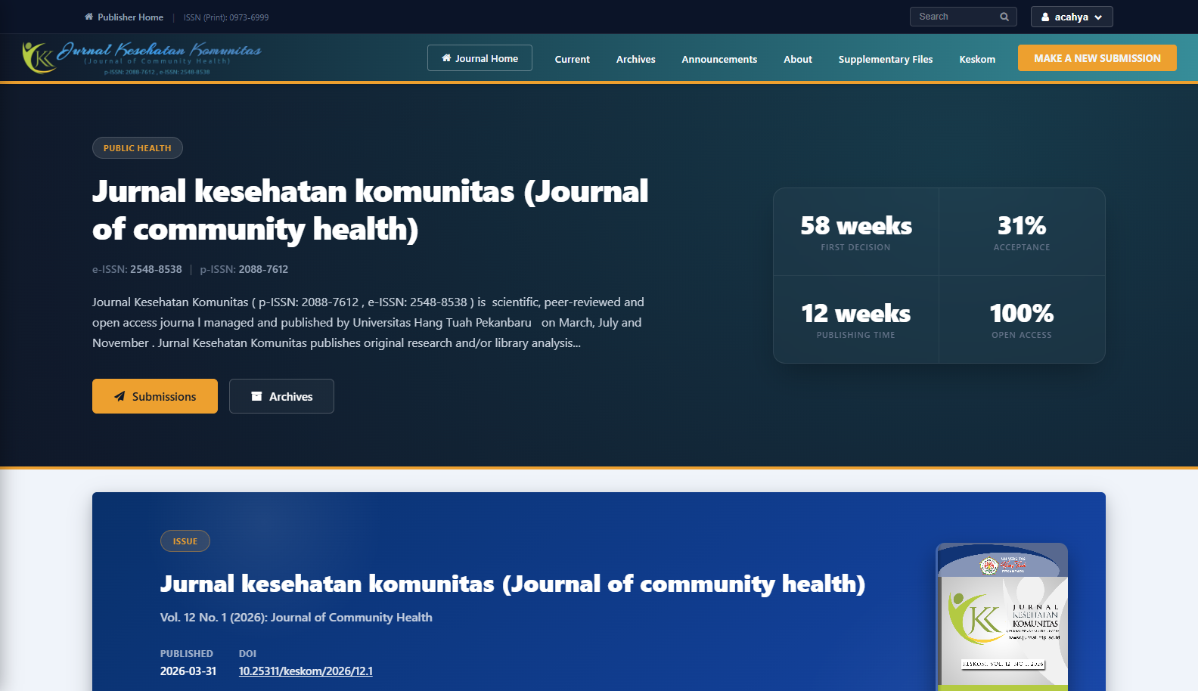Expand the acahya user dropdown arrow

[1098, 17]
